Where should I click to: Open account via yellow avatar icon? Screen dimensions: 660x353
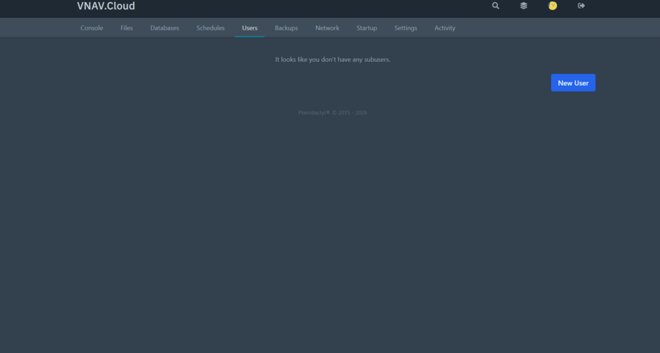552,6
